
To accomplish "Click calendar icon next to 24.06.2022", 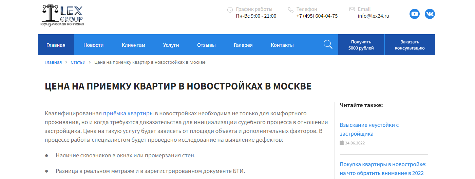I will 342,143.
